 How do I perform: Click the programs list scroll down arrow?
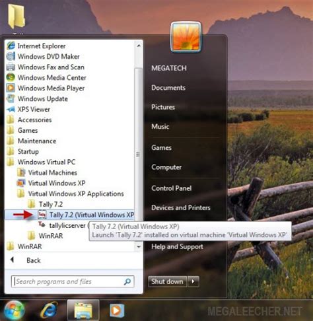tap(139, 247)
